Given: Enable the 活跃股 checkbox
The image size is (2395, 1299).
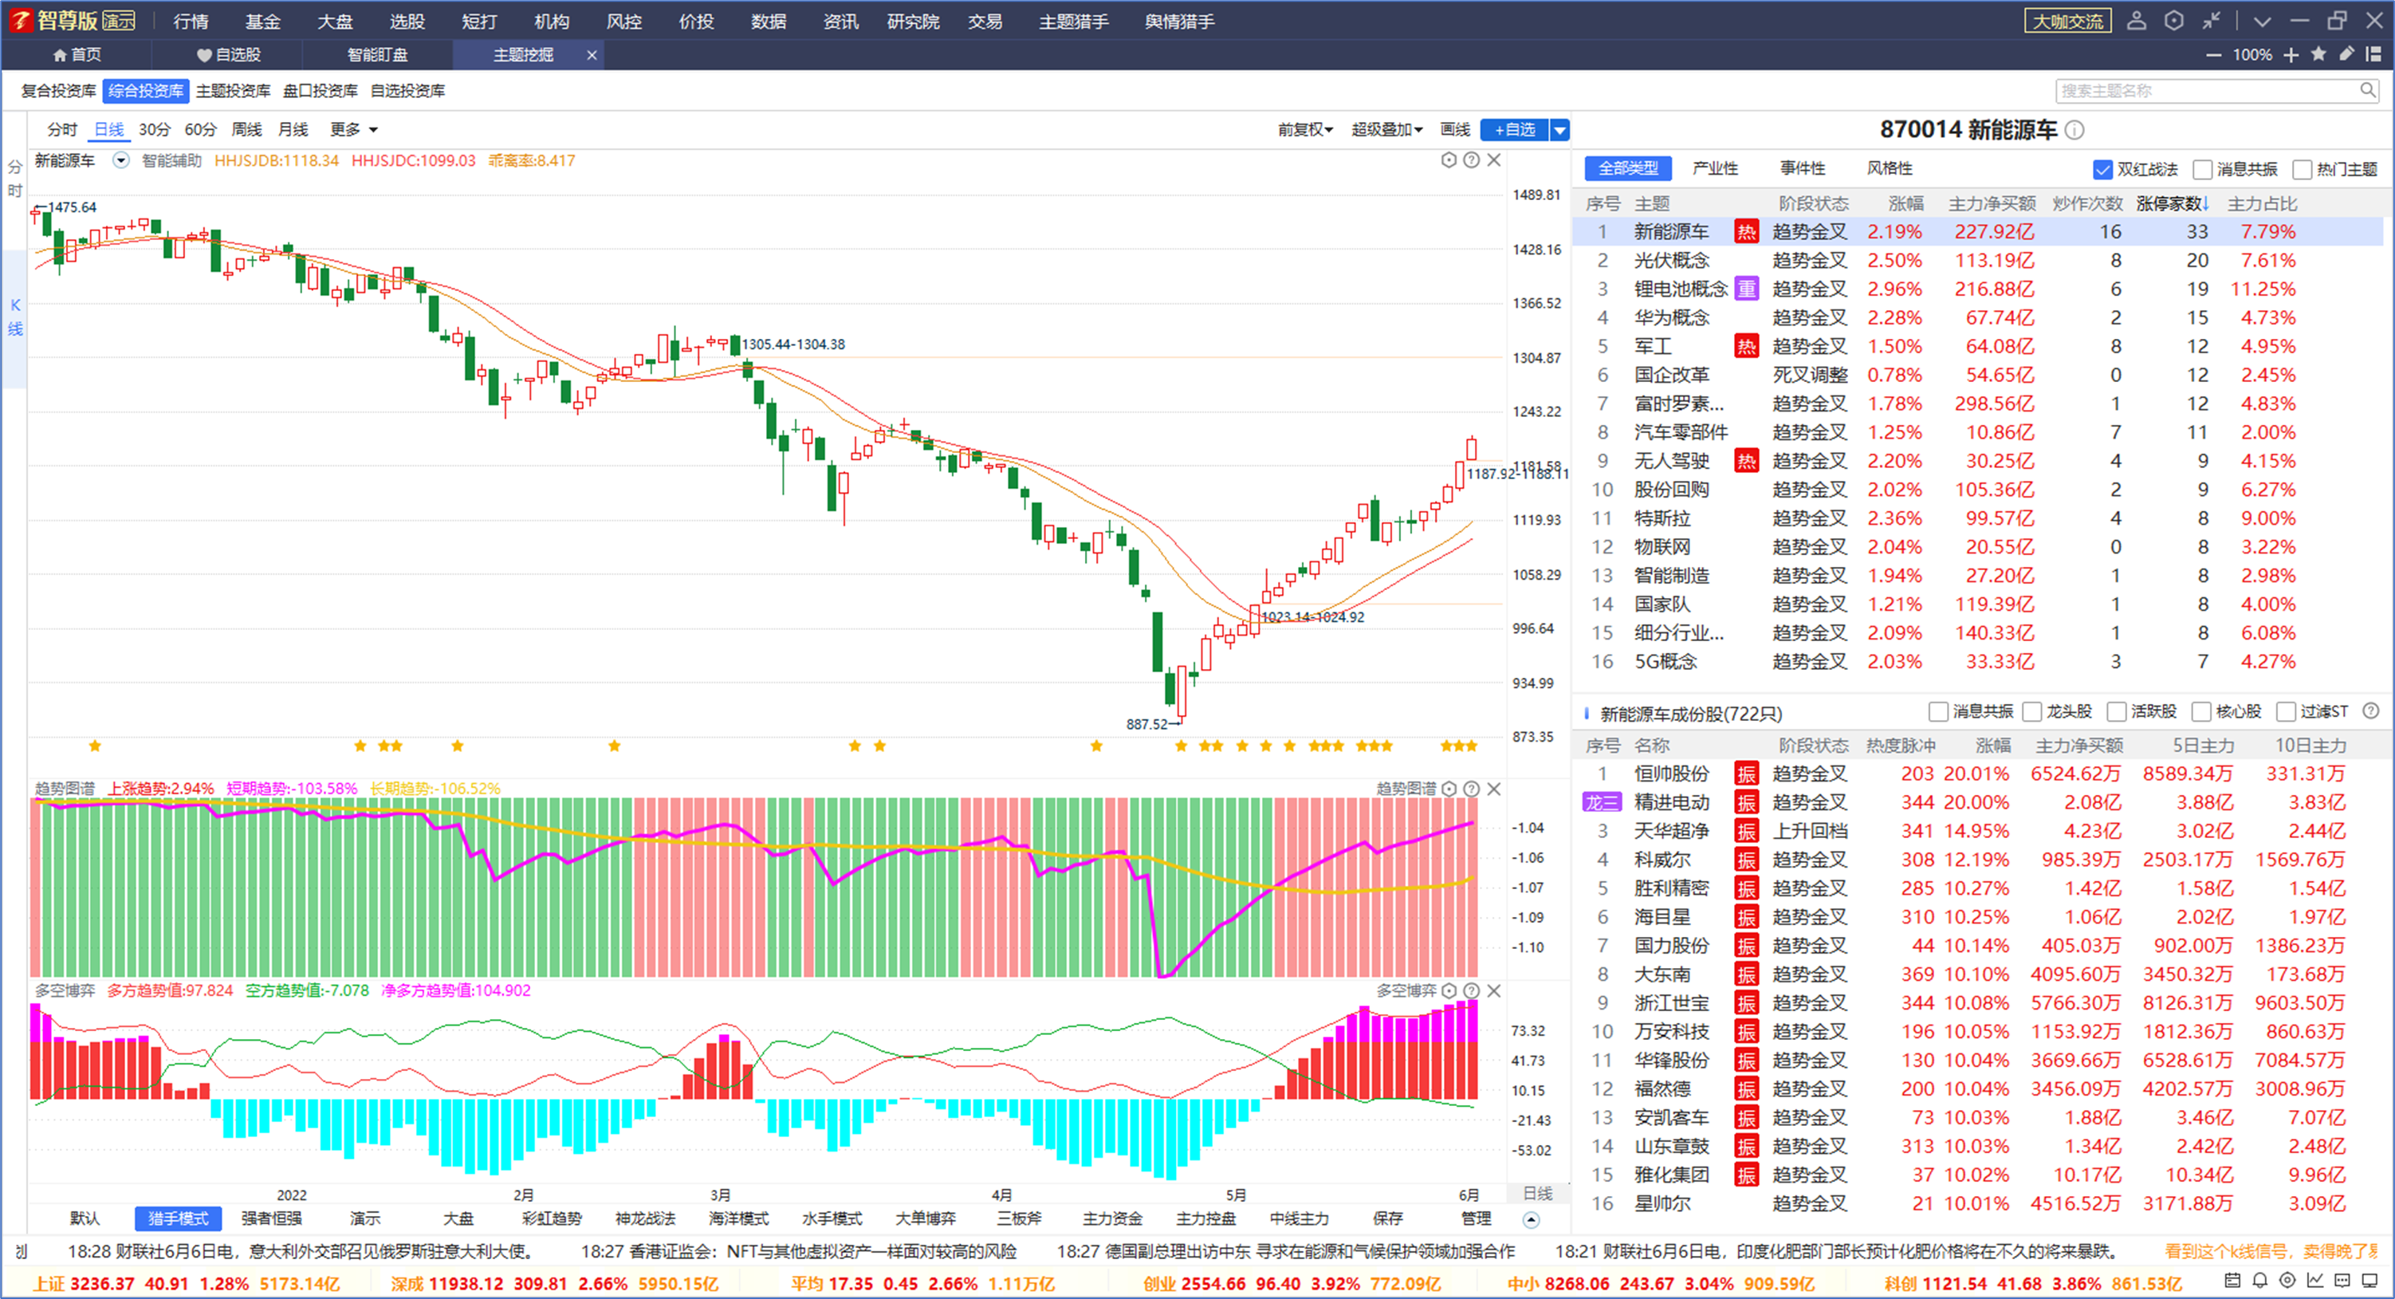Looking at the screenshot, I should coord(2117,712).
